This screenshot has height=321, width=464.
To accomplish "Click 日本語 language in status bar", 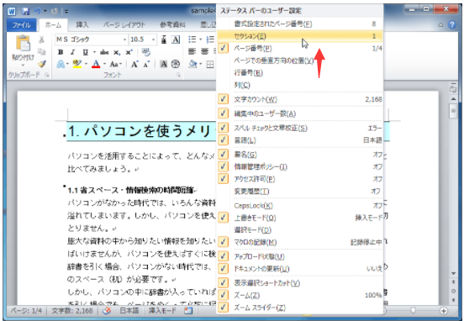I will coord(129,311).
